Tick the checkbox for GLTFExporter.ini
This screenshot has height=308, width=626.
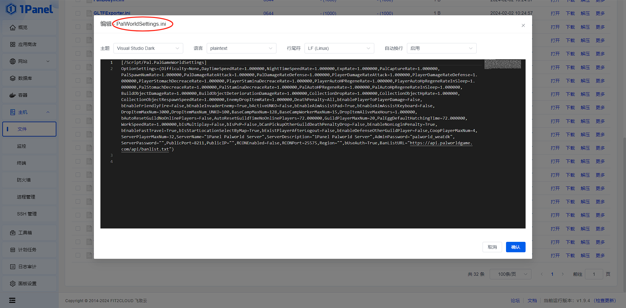78,13
